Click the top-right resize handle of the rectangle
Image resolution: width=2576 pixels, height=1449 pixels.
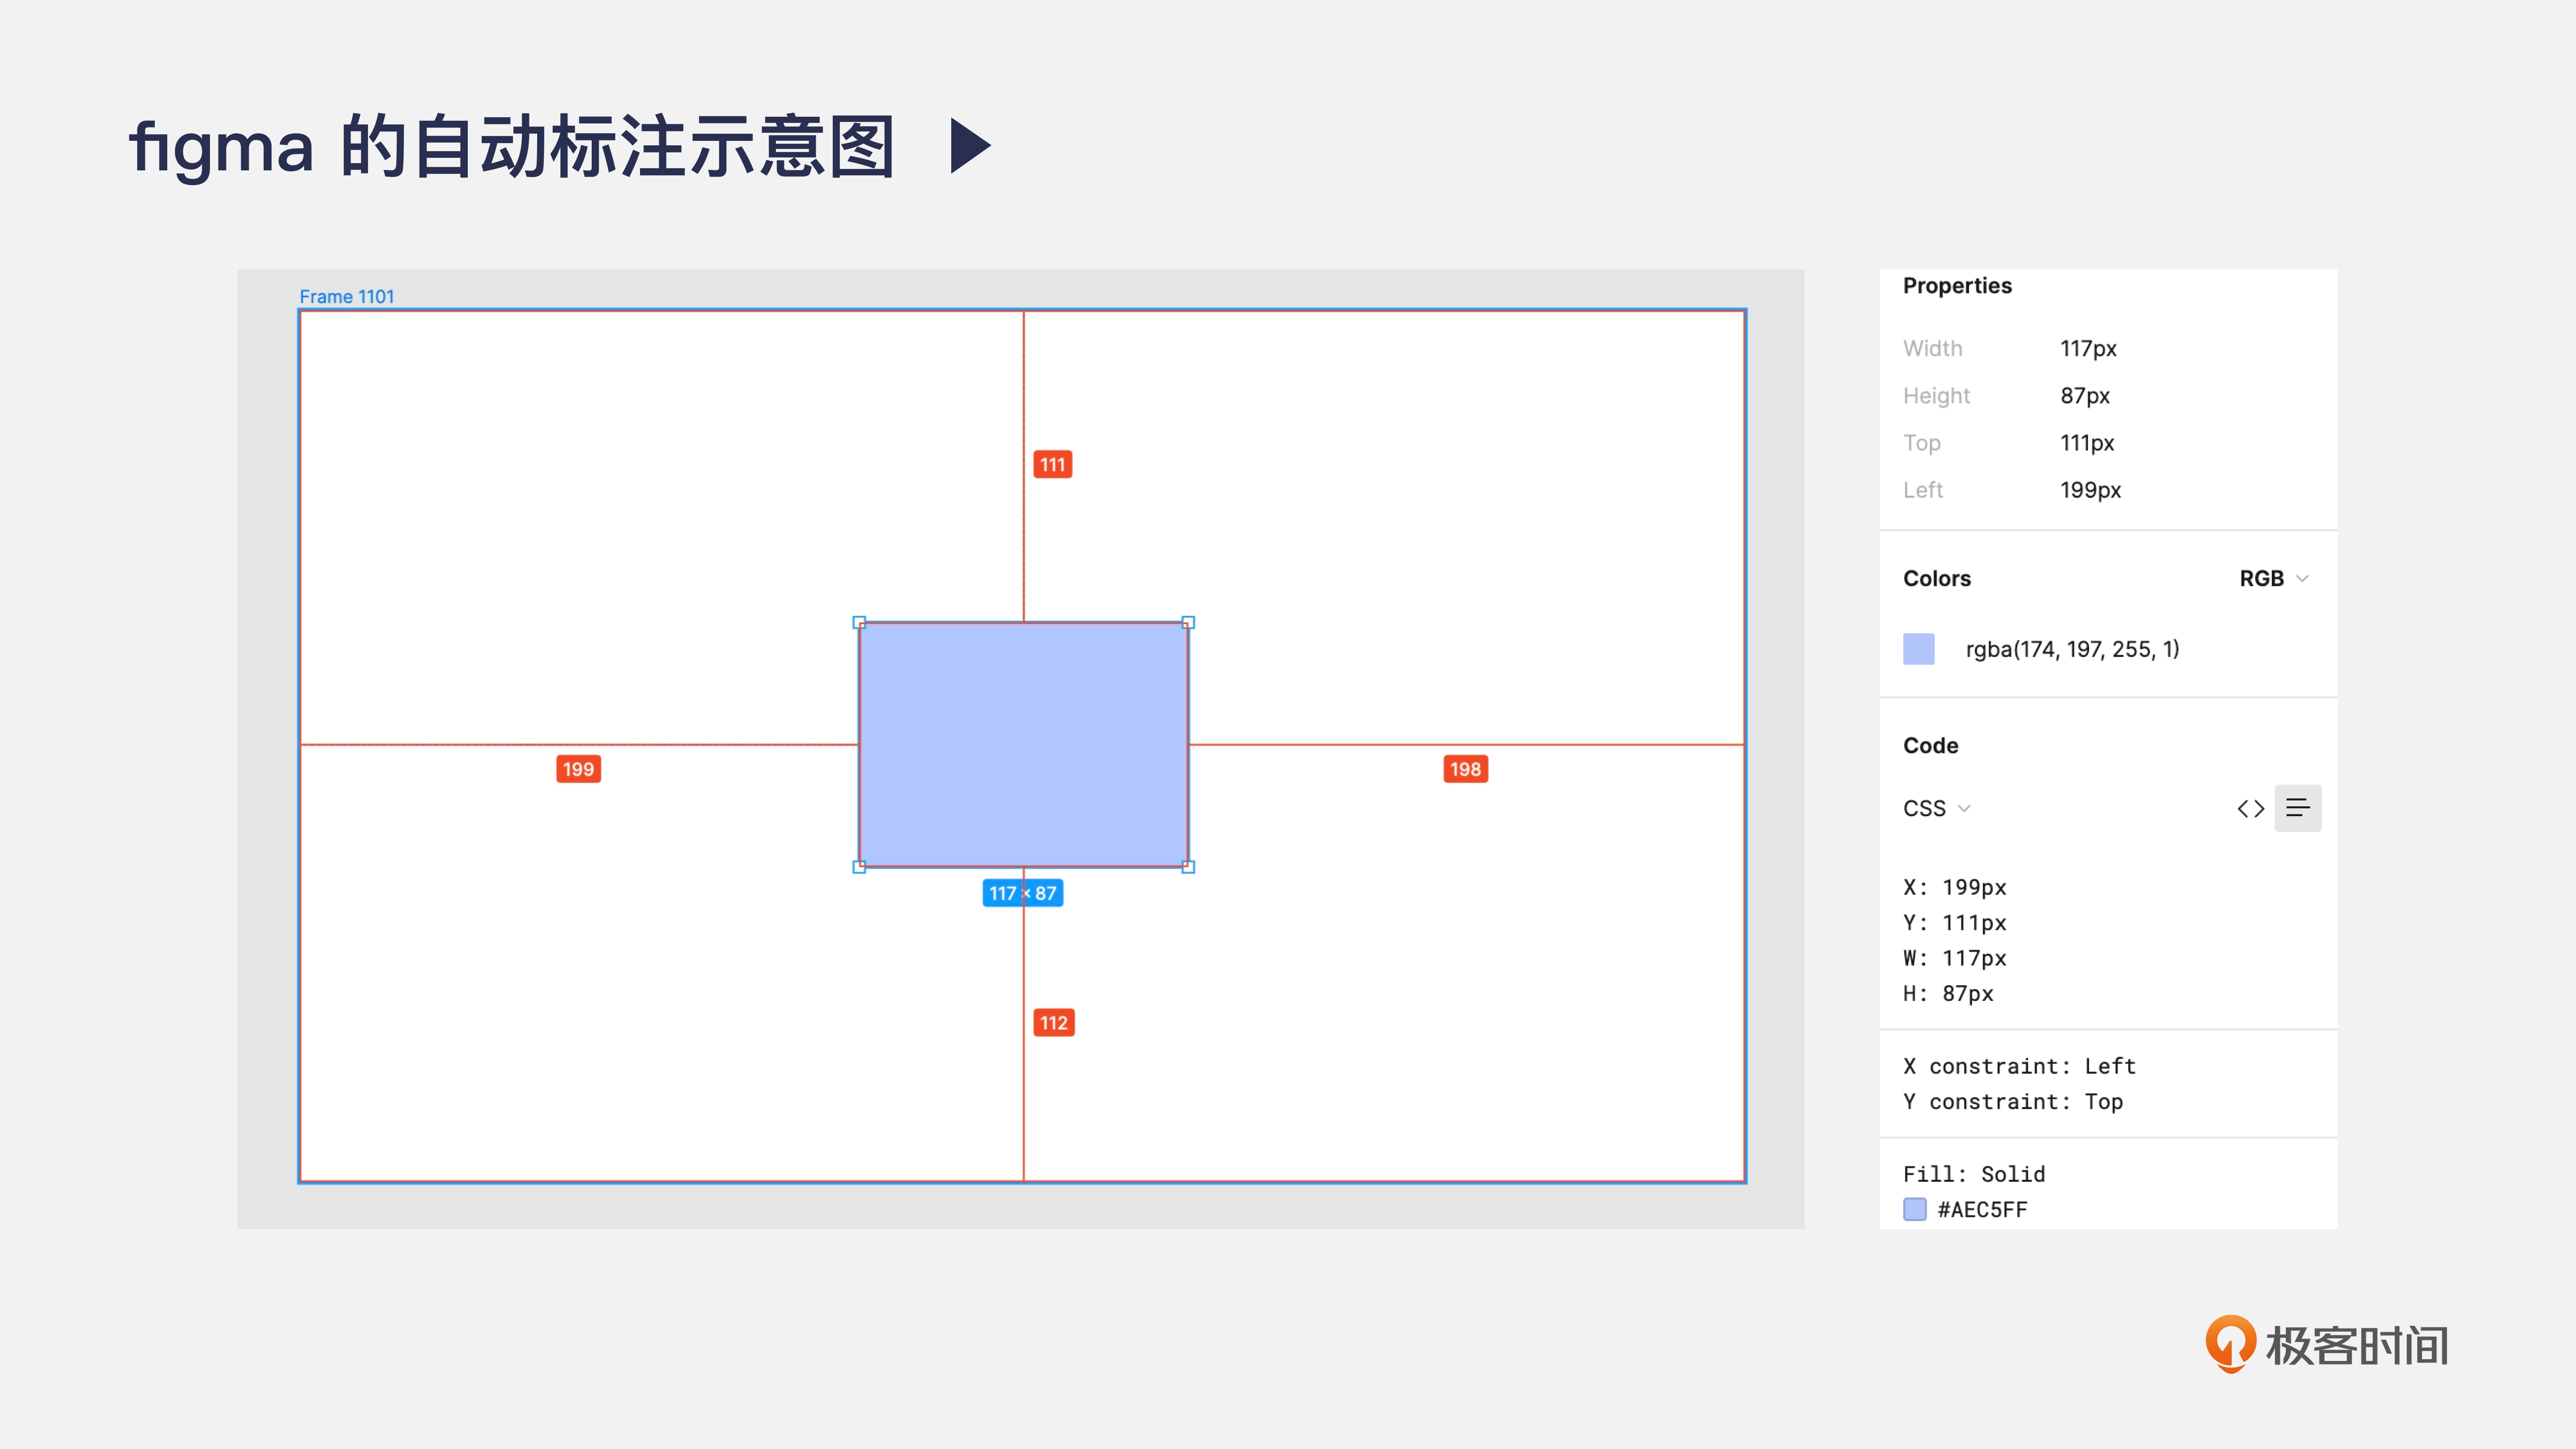[1188, 622]
